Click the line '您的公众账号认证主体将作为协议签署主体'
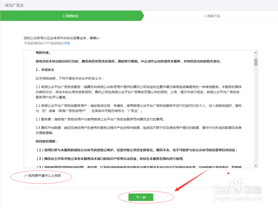 click(x=63, y=38)
